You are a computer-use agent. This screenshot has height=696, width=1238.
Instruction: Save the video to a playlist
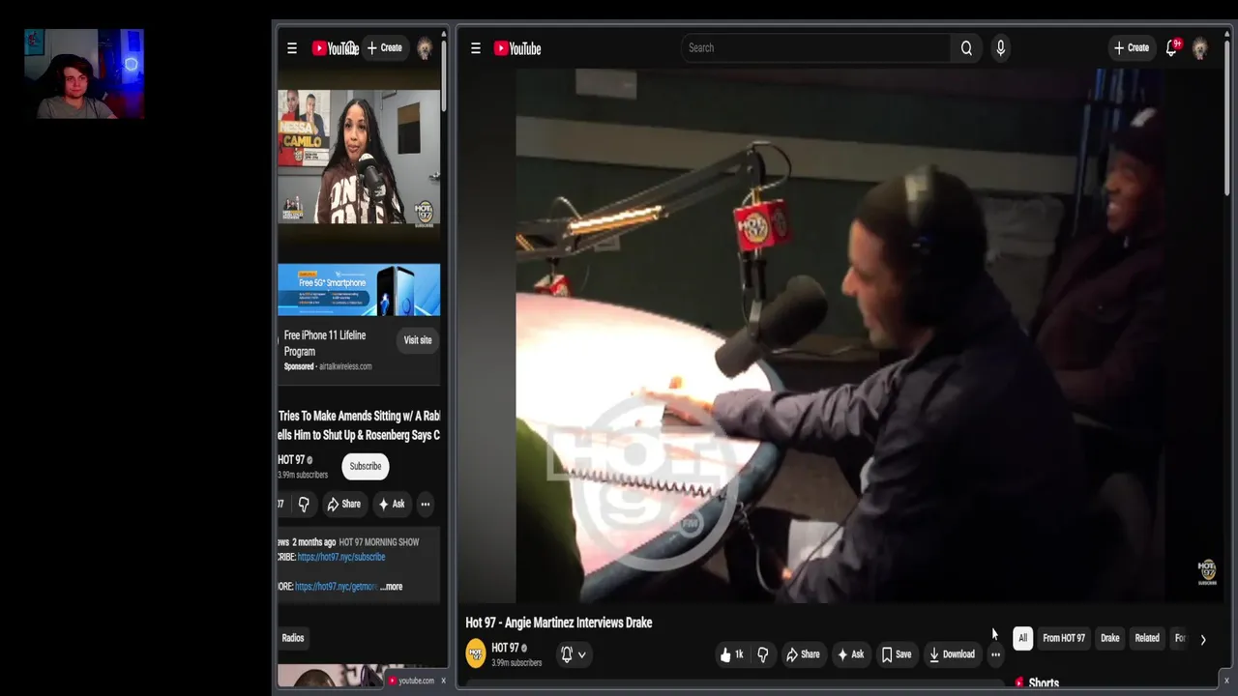[897, 654]
